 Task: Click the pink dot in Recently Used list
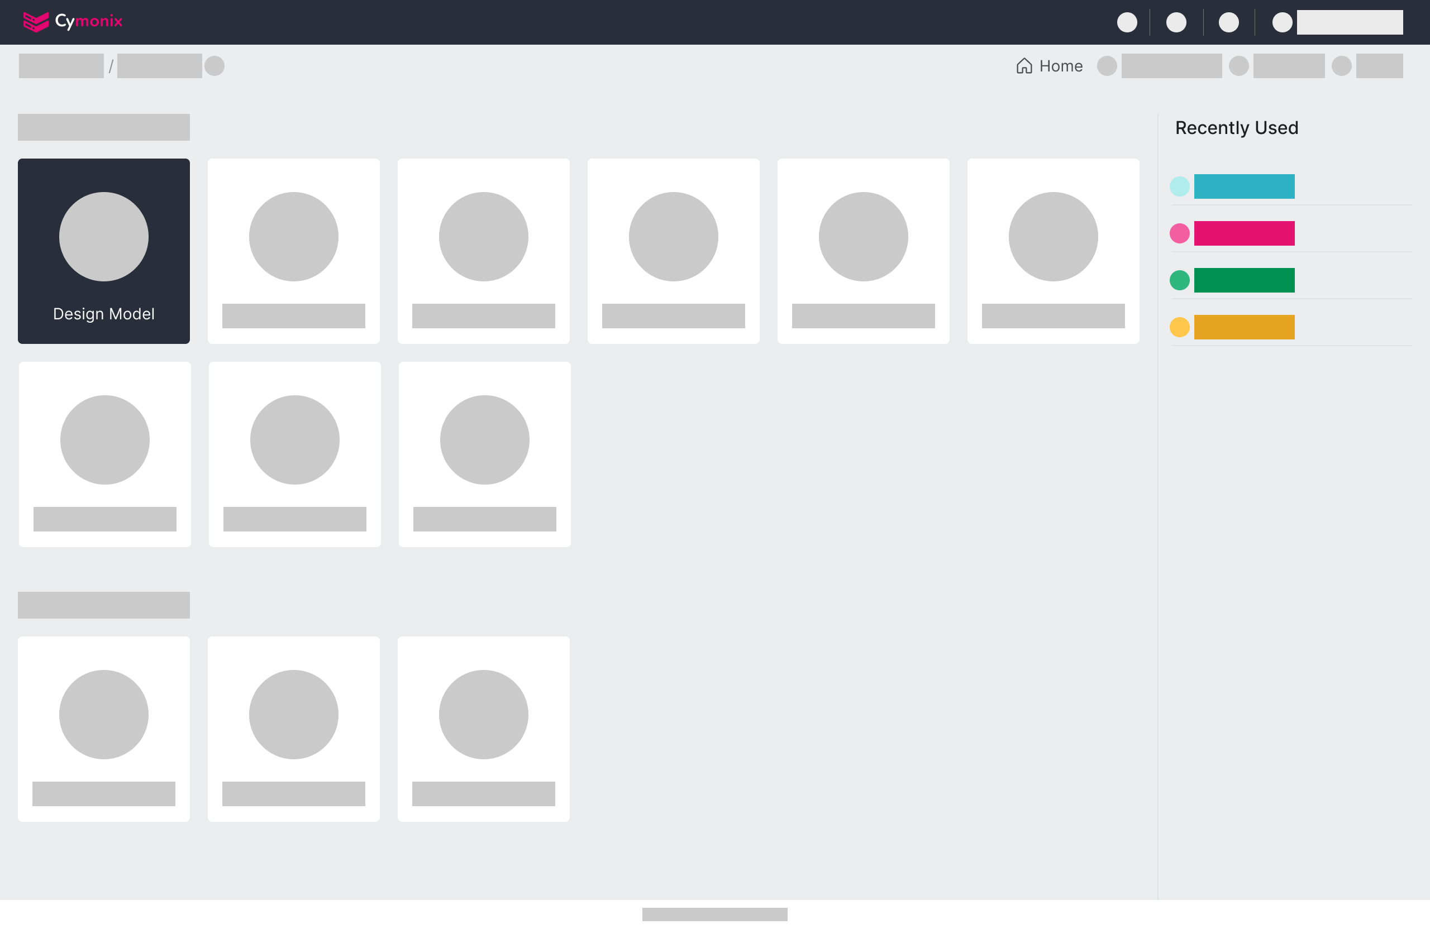[1180, 233]
